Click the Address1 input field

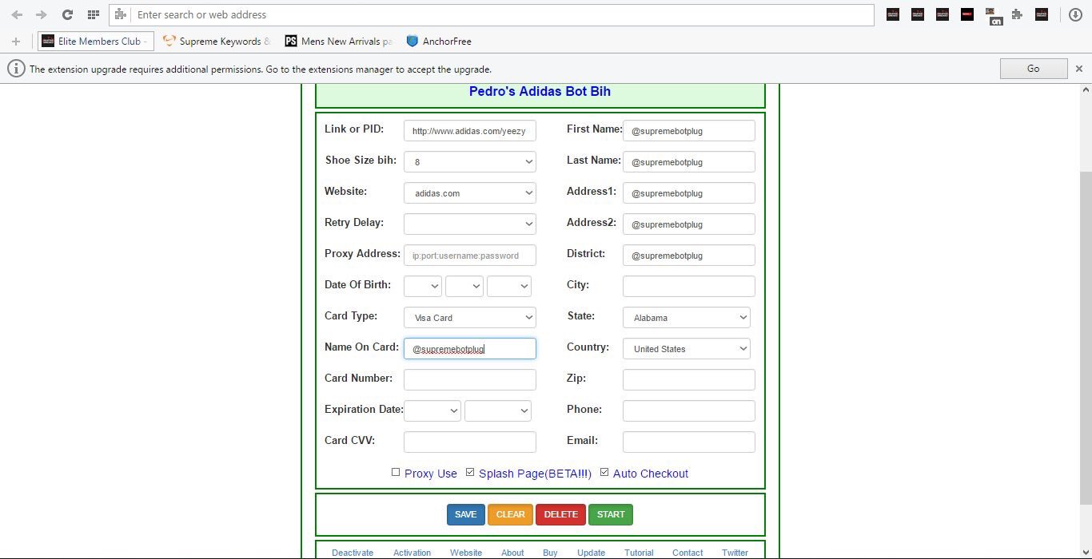coord(689,192)
